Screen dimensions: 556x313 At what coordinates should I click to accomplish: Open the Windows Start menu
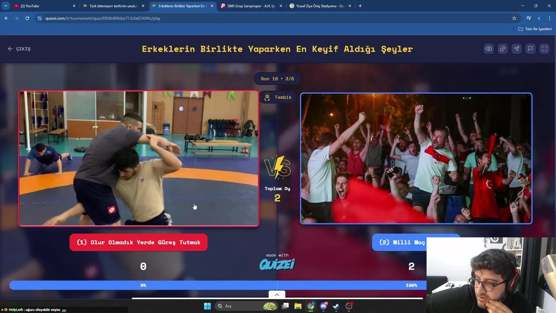207,306
